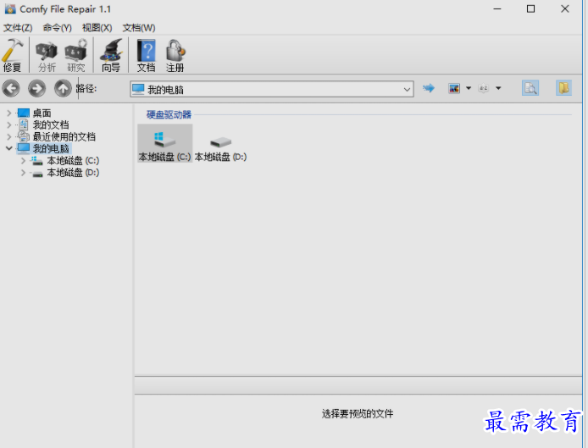Open the 视图(X) menu

pos(97,28)
